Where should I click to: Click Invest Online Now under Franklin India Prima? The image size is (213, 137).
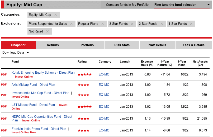tap(24, 132)
